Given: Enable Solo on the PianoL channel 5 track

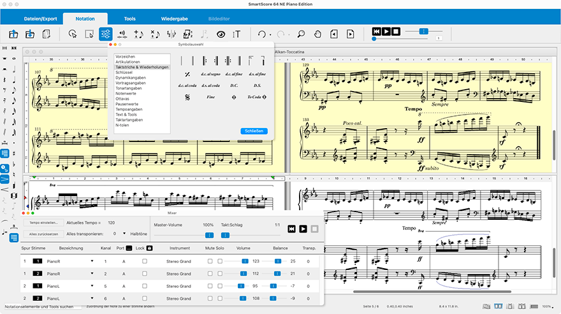Looking at the screenshot, I should tap(220, 286).
